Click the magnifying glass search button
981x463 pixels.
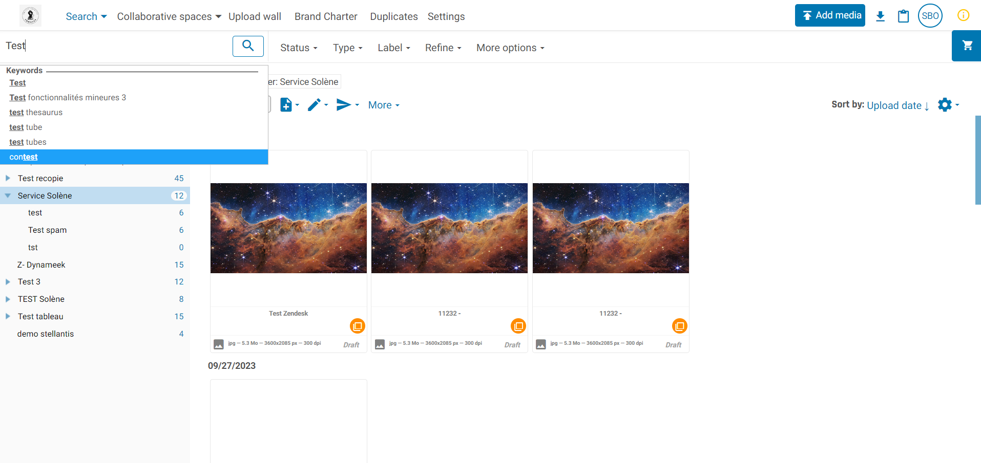click(248, 46)
